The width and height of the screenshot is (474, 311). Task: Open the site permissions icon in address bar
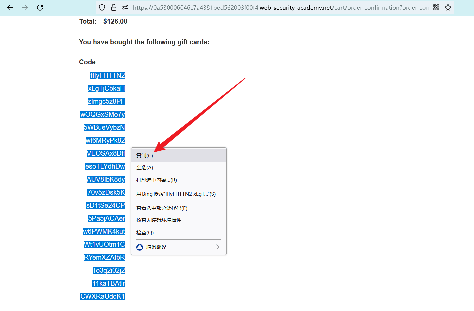[x=125, y=7]
